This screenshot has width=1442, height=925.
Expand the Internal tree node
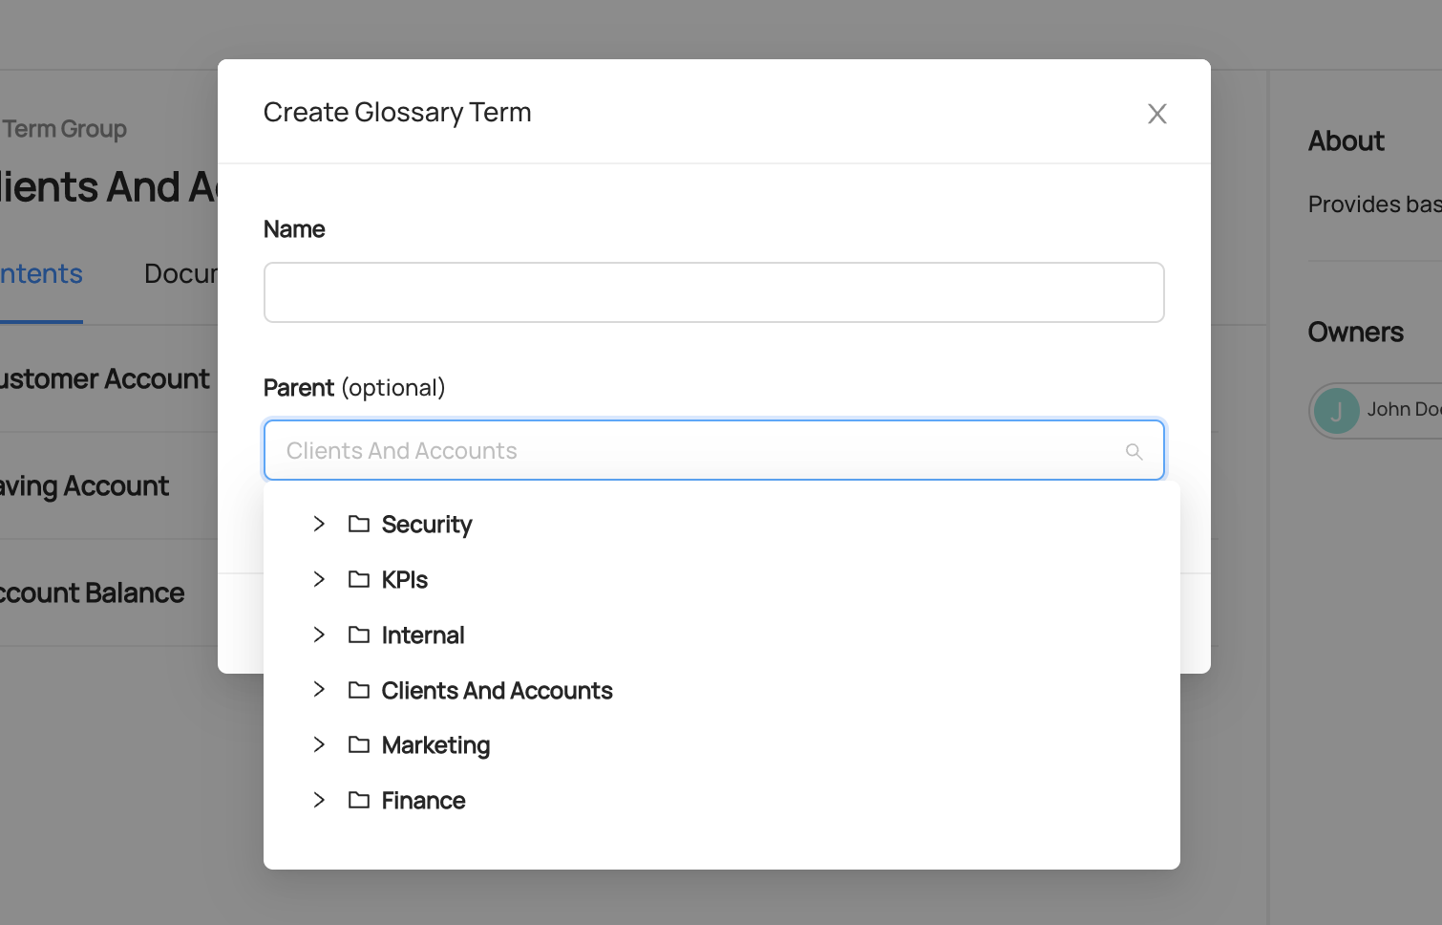[x=319, y=635]
